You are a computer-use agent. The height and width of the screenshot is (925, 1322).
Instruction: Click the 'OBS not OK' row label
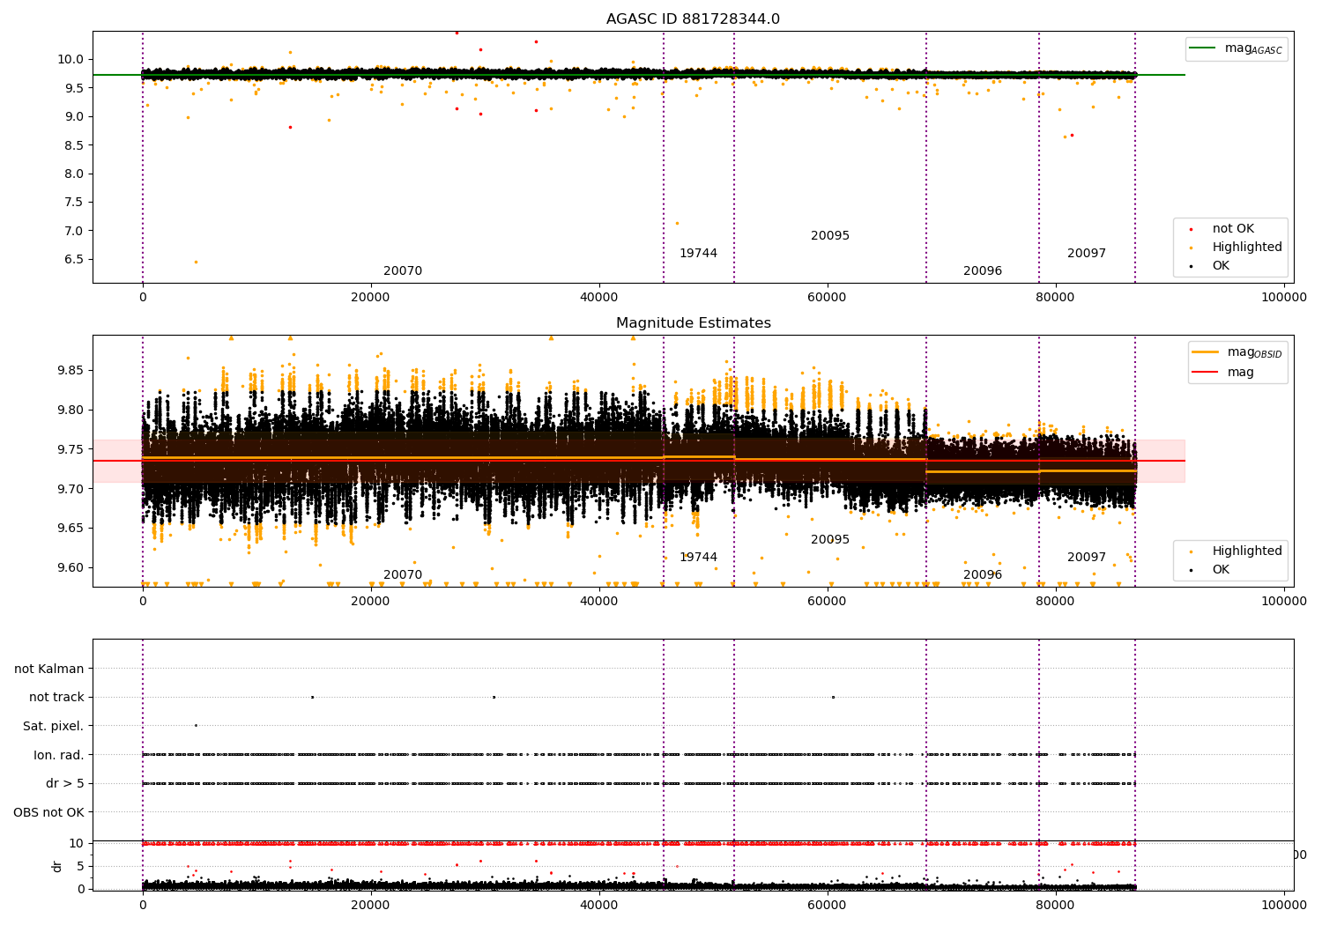(48, 812)
